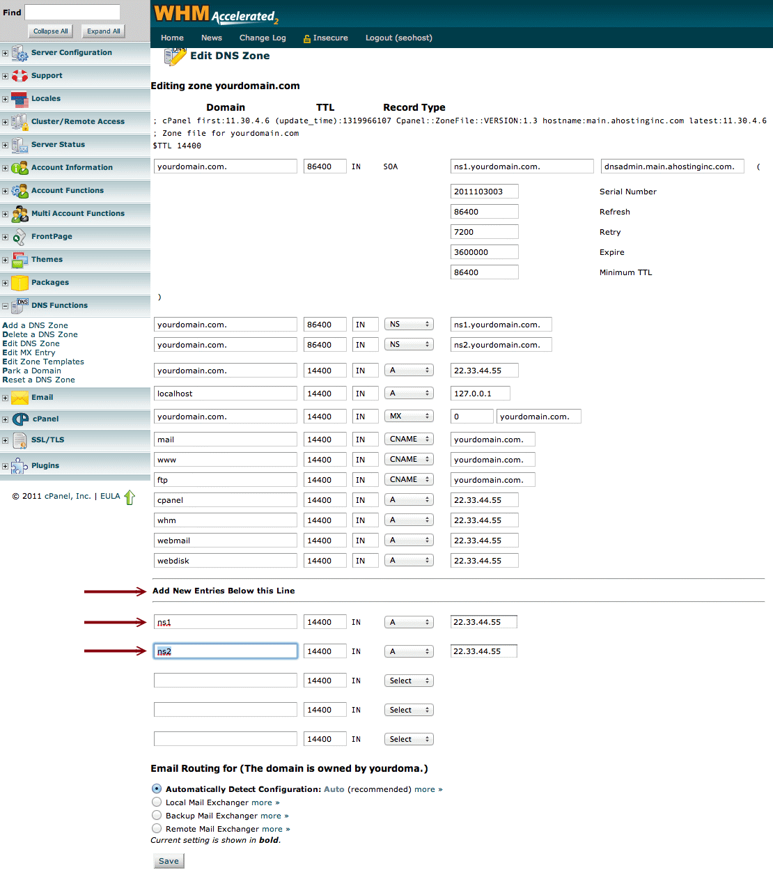Select Backup Mail Exchanger radio button
This screenshot has width=773, height=870.
pos(157,815)
